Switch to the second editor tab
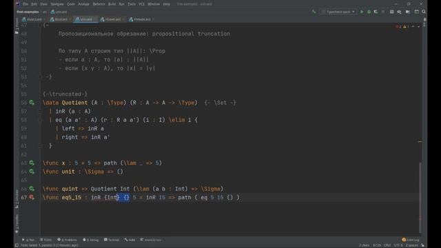Image resolution: width=441 pixels, height=248 pixels. point(60,19)
